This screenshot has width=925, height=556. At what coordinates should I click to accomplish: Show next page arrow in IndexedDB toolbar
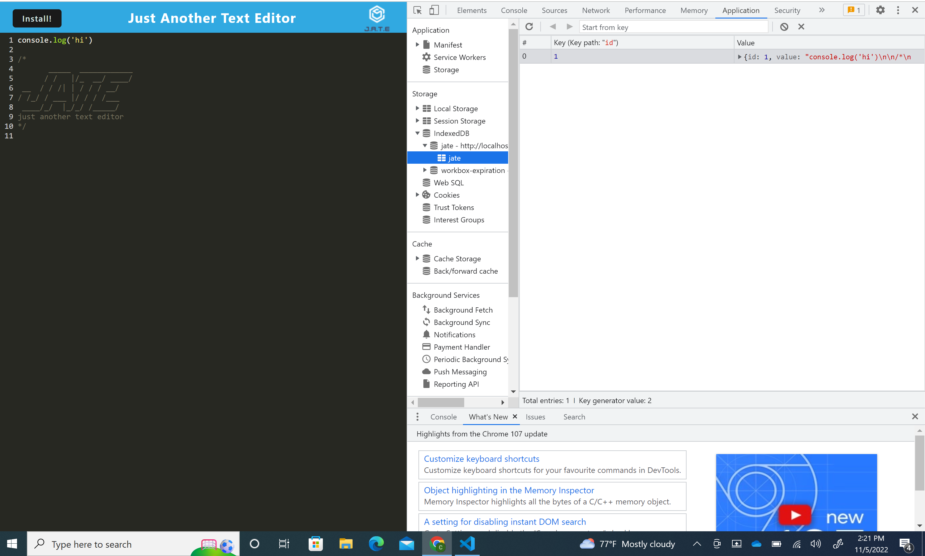click(569, 27)
